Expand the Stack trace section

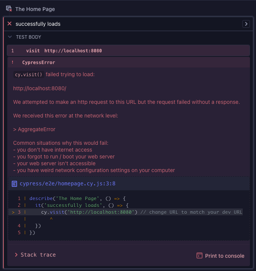[35, 255]
